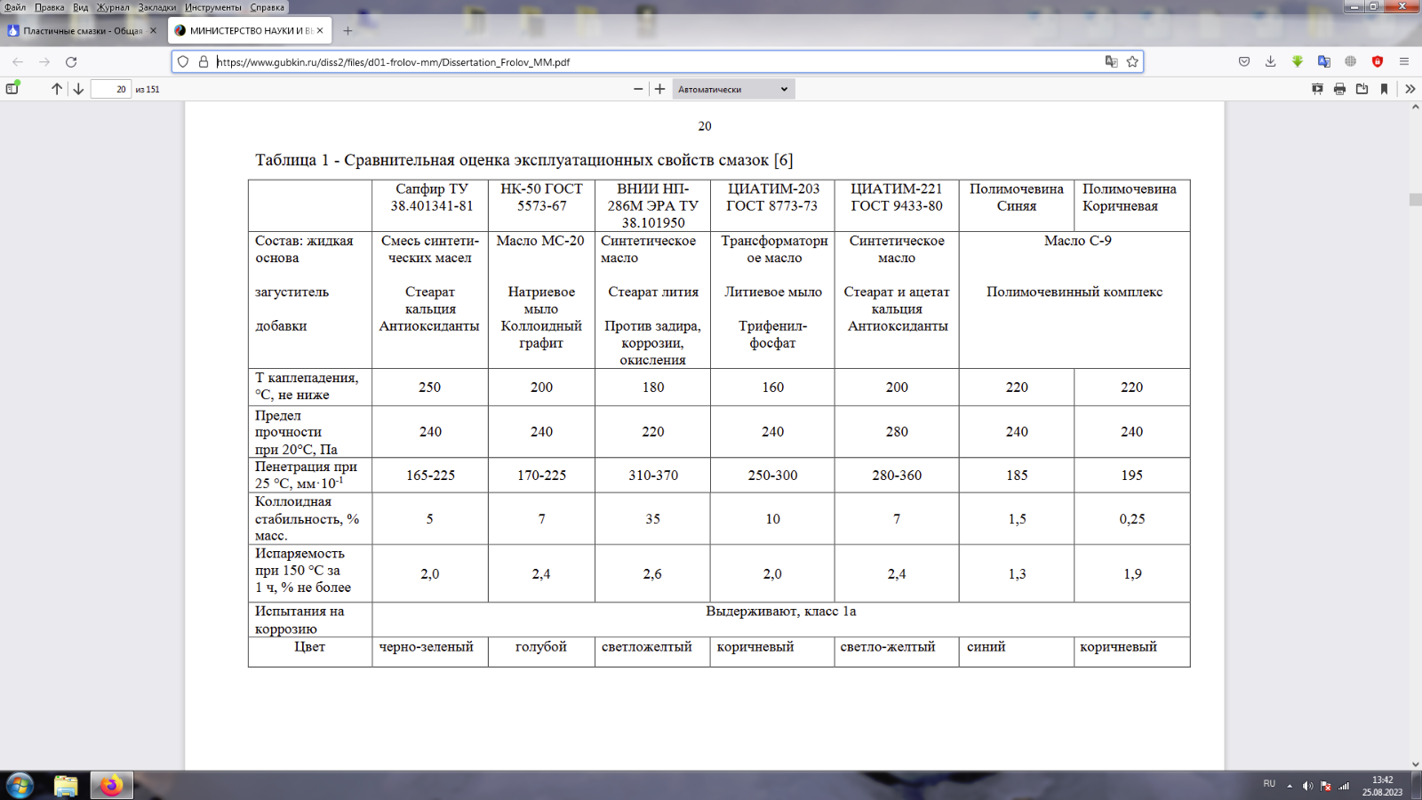Screen dimensions: 1422x800
Task: Zoom out the PDF with minus
Action: [x=638, y=89]
